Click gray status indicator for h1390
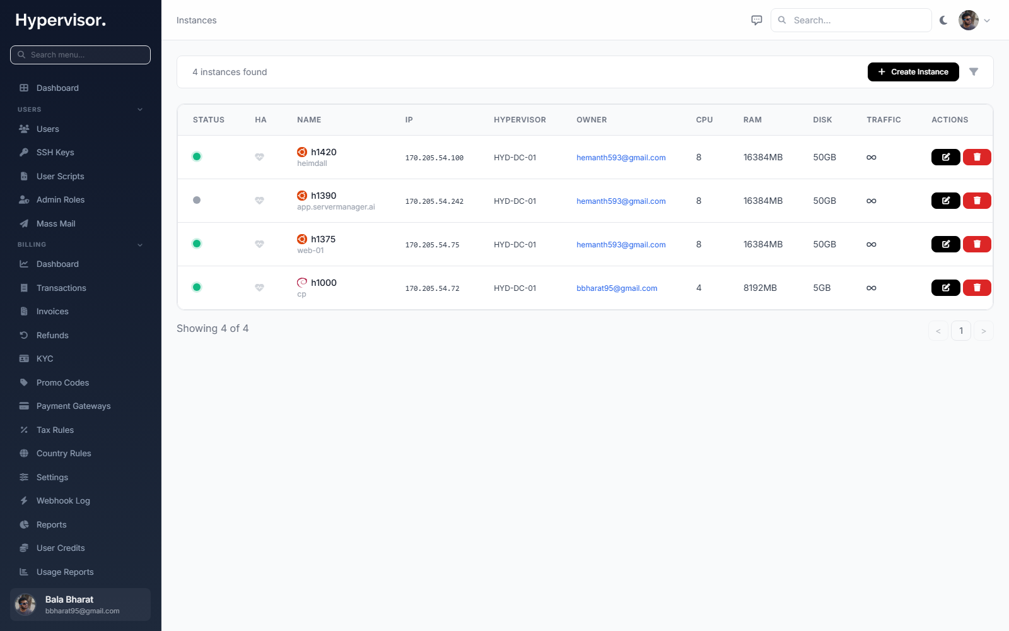This screenshot has height=631, width=1009. (197, 200)
